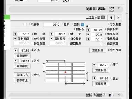Image resolution: width=132 pixels, height=99 pixels.
Task: Click the 上長 field showing 17.00
Action: click(24, 61)
